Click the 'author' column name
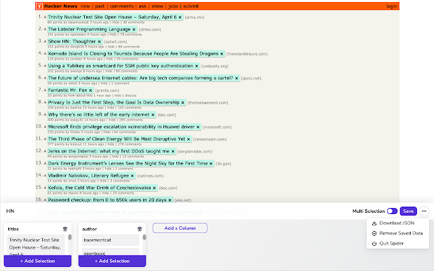The width and height of the screenshot is (434, 271). click(x=90, y=229)
